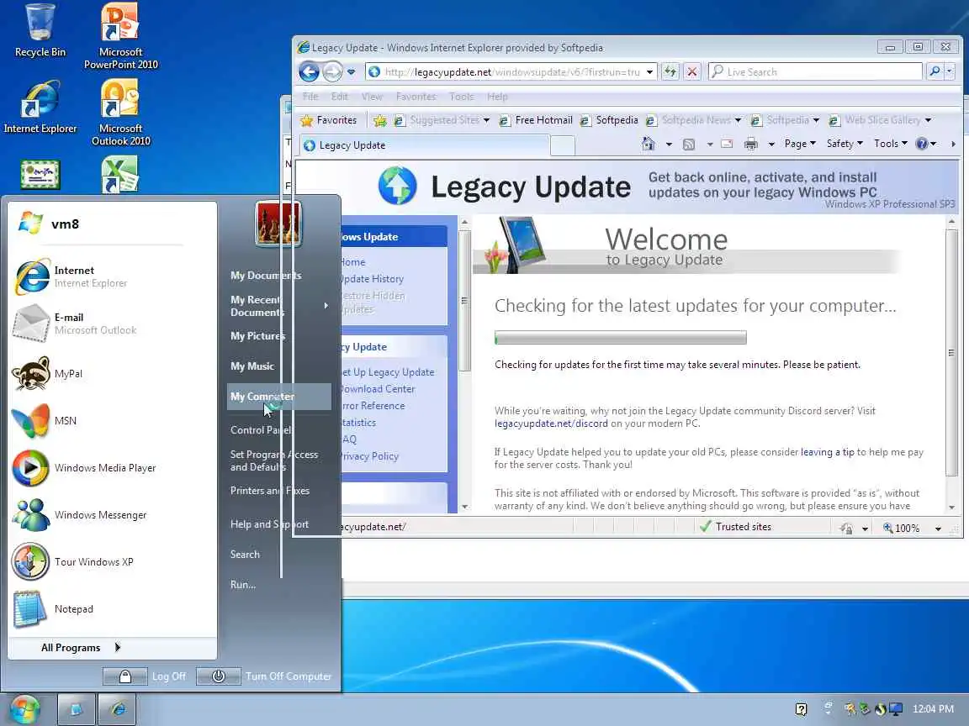This screenshot has height=726, width=969.
Task: Open address bar URL history dropdown
Action: pos(649,72)
